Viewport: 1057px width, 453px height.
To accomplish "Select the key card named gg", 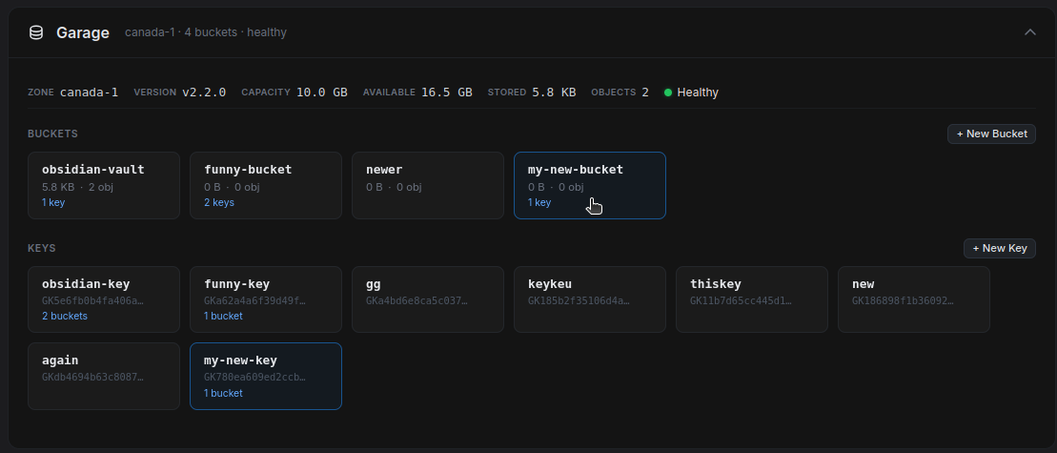I will pyautogui.click(x=427, y=299).
